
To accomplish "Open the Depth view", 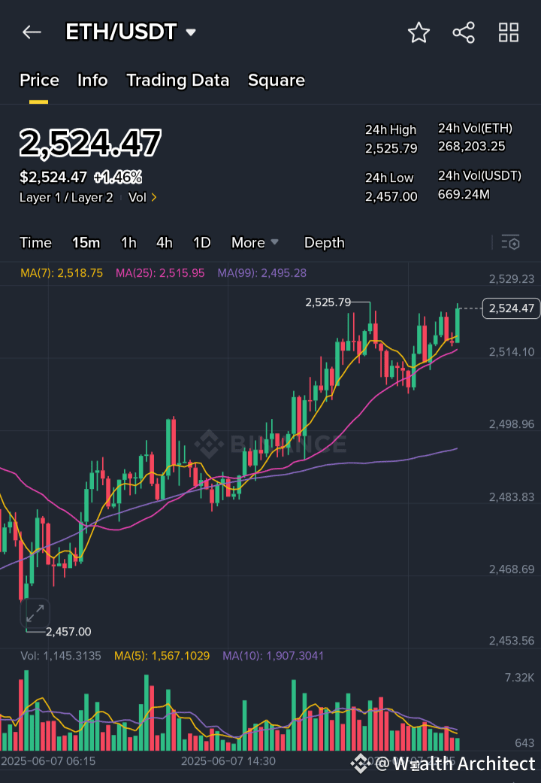I will click(324, 242).
